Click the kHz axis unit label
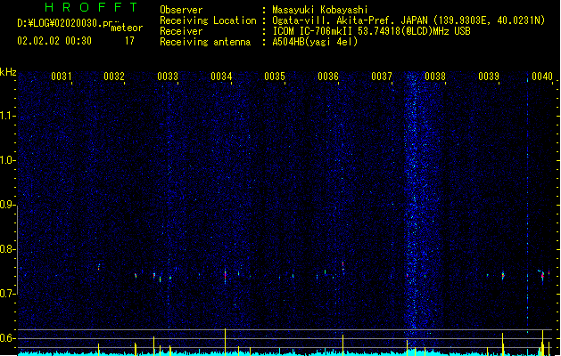The width and height of the screenshot is (561, 356). point(8,72)
